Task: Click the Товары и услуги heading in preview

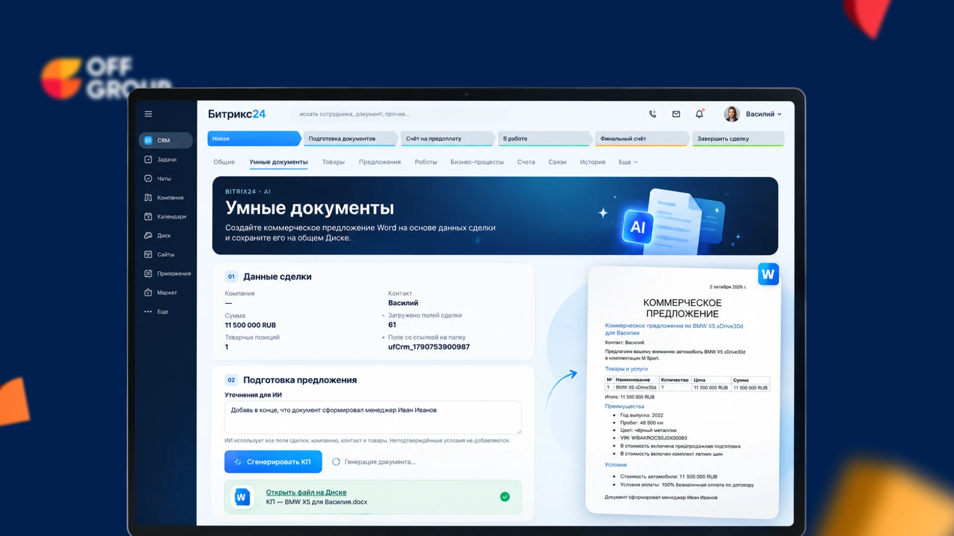Action: pyautogui.click(x=626, y=369)
